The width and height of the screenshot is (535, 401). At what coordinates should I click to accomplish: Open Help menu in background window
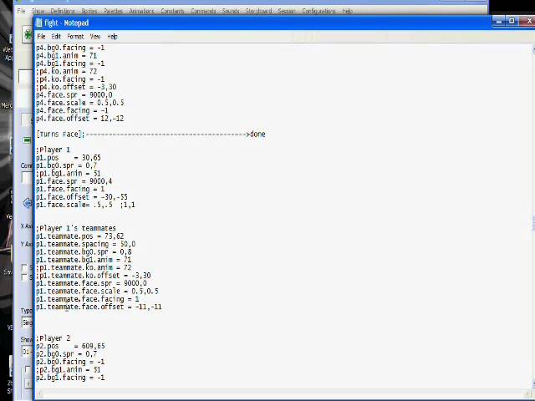point(348,11)
